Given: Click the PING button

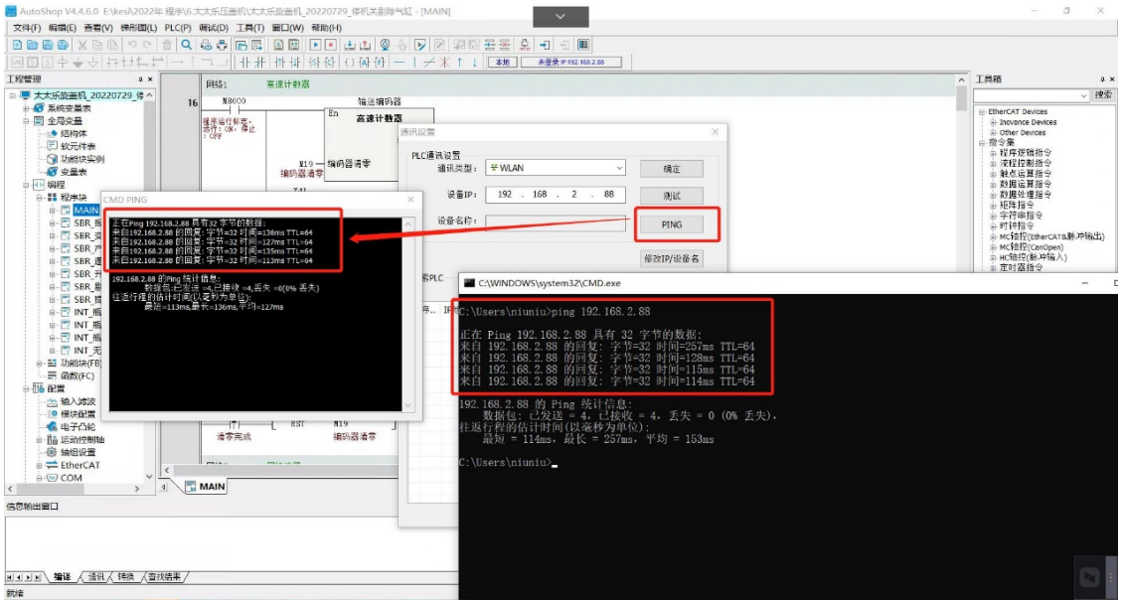Looking at the screenshot, I should (672, 225).
